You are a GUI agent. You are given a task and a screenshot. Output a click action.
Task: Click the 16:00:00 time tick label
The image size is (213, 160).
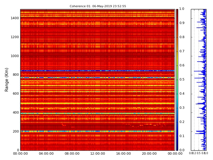(x=124, y=154)
